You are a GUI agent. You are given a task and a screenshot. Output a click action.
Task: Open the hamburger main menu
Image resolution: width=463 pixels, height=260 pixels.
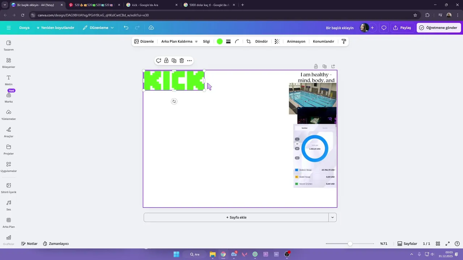click(9, 28)
